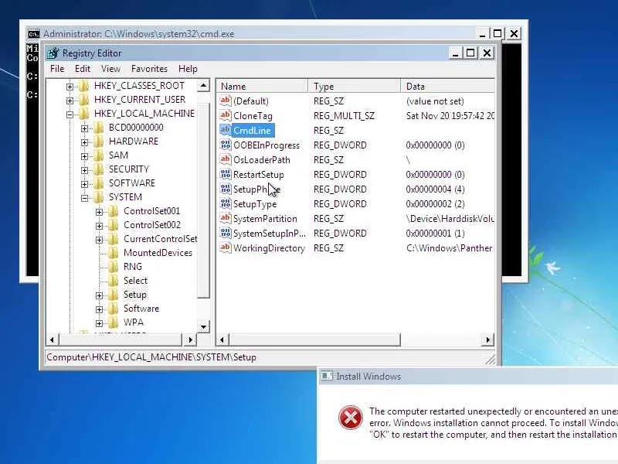Click the HARDWARE folder icon
618x464 pixels.
[x=99, y=142]
